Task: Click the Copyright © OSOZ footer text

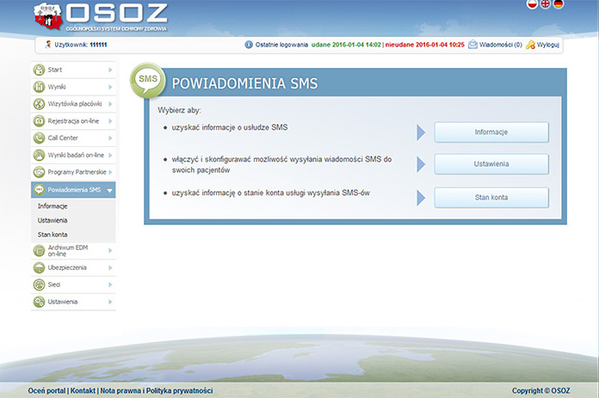Action: (x=541, y=391)
